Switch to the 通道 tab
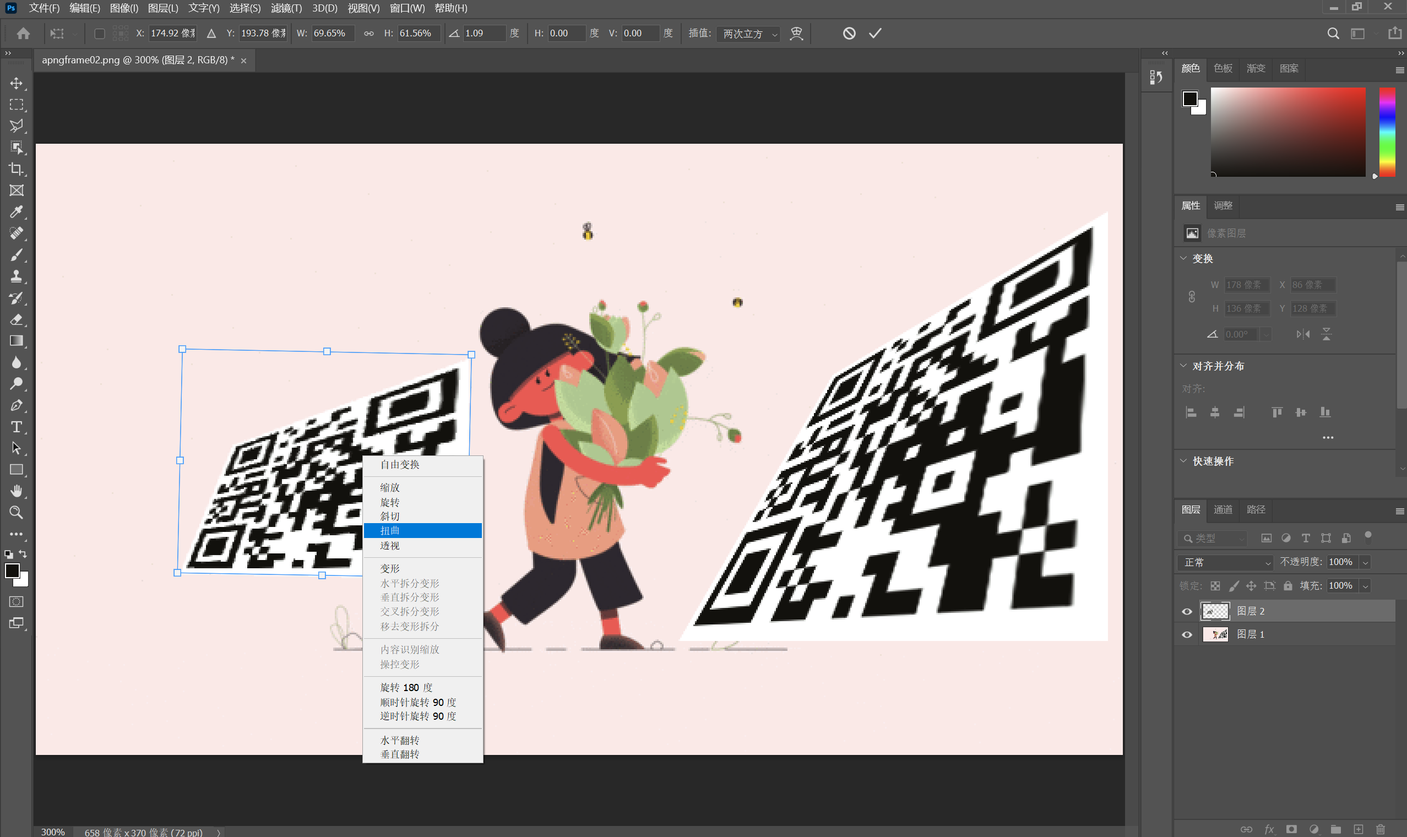Image resolution: width=1407 pixels, height=837 pixels. (1223, 509)
